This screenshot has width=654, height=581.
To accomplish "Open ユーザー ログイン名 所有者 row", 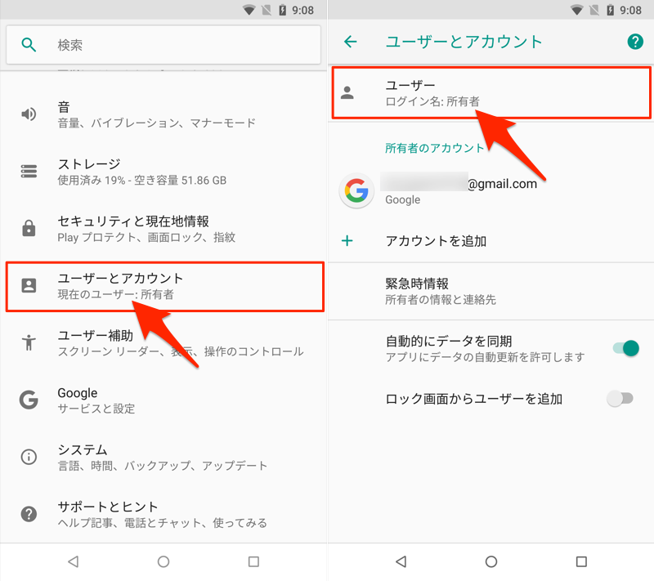I will pyautogui.click(x=491, y=92).
